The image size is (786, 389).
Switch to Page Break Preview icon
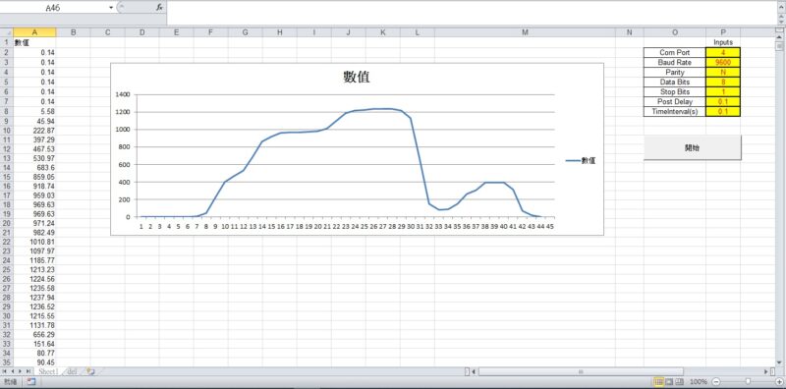coord(679,382)
